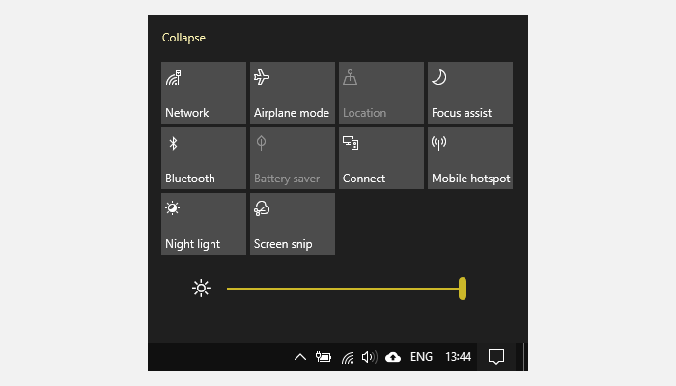This screenshot has width=676, height=386.
Task: Enable Focus assist tile
Action: 470,93
